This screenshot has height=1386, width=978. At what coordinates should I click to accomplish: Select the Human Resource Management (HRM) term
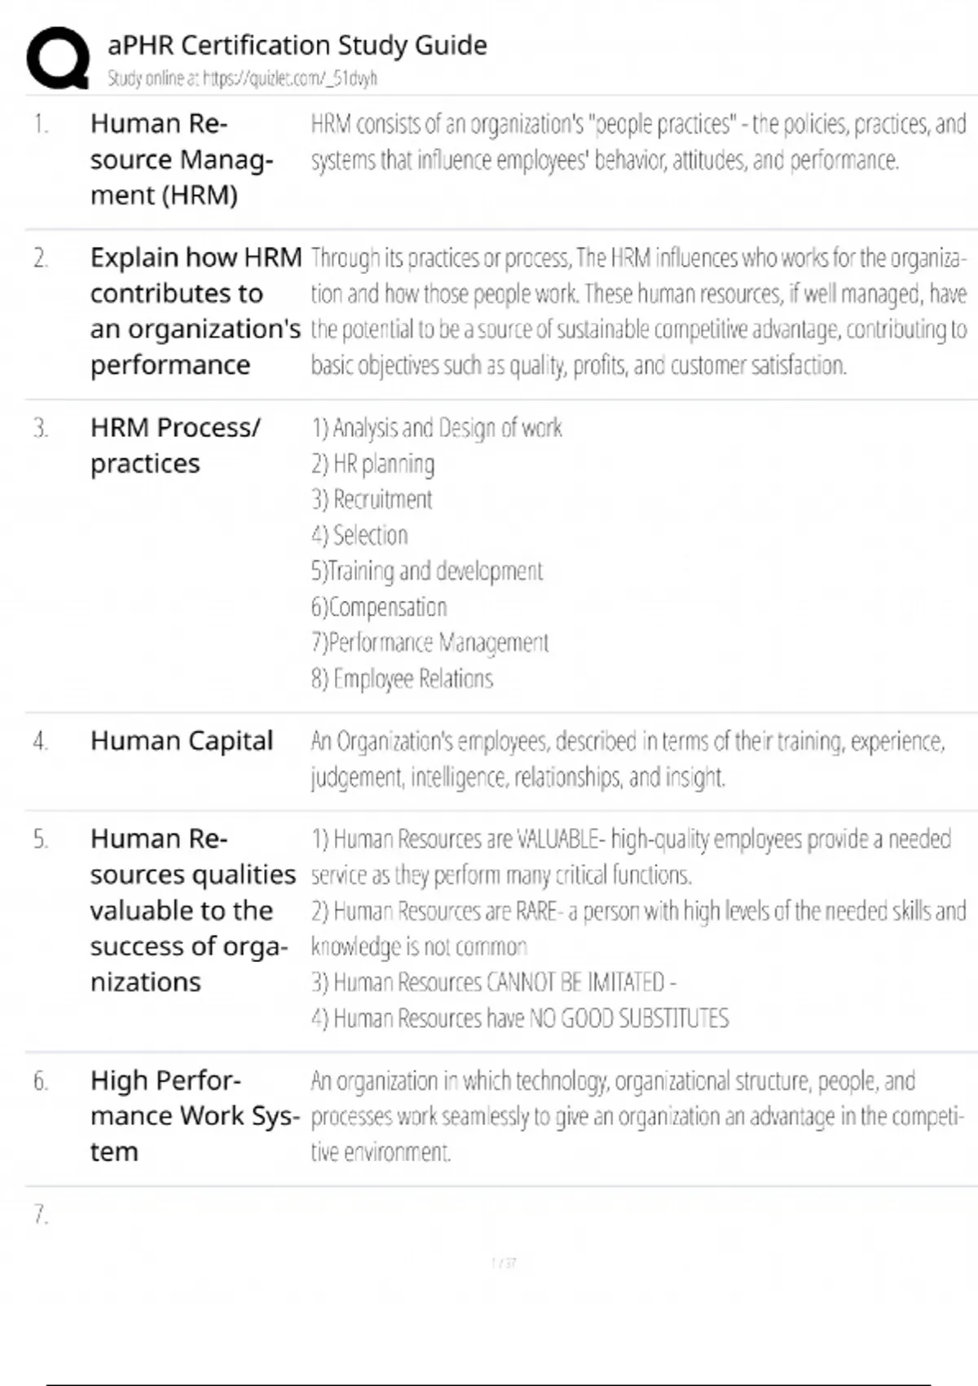click(181, 159)
